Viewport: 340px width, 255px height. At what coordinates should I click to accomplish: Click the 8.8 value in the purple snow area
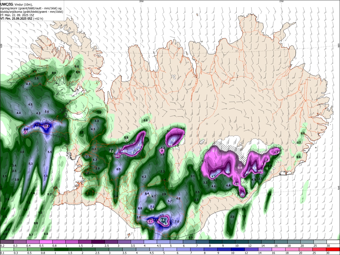tap(212, 177)
